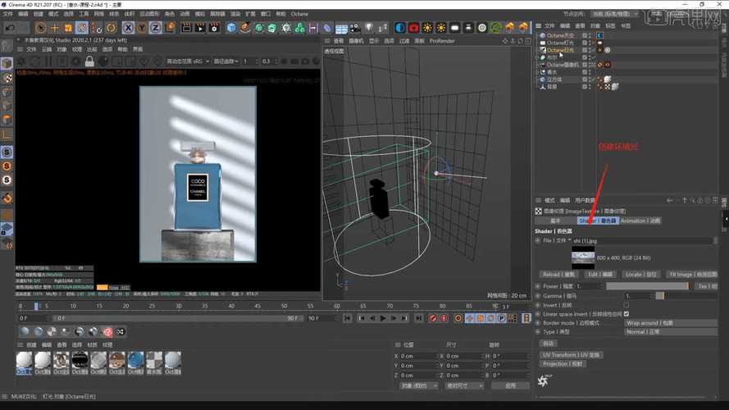The width and height of the screenshot is (729, 410).
Task: Click the Live Viewer lock icon
Action: pos(89,61)
